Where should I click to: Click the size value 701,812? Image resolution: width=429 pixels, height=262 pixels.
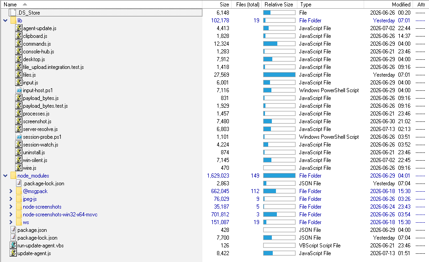tap(220, 215)
